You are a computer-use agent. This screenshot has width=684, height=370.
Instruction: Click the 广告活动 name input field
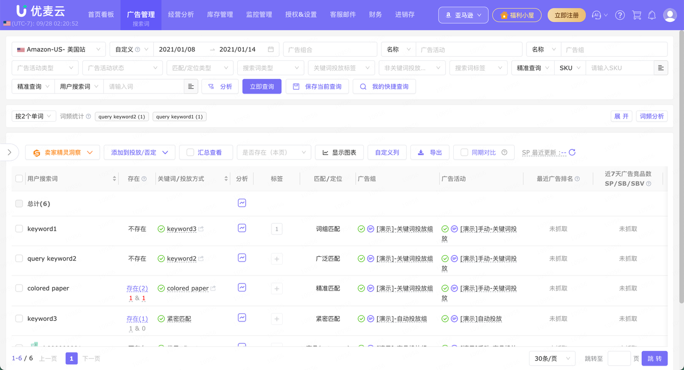pos(469,49)
